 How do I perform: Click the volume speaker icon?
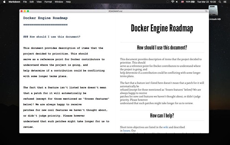tap(177, 2)
